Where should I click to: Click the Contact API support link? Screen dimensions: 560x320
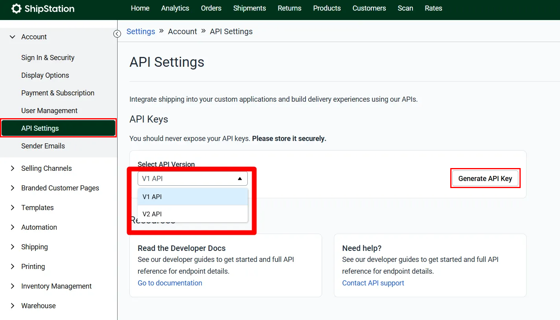(x=373, y=283)
